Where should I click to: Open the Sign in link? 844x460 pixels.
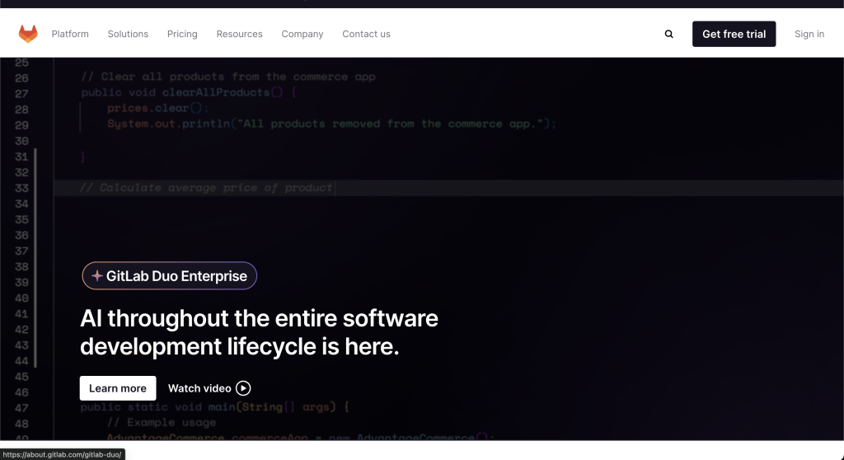[809, 34]
